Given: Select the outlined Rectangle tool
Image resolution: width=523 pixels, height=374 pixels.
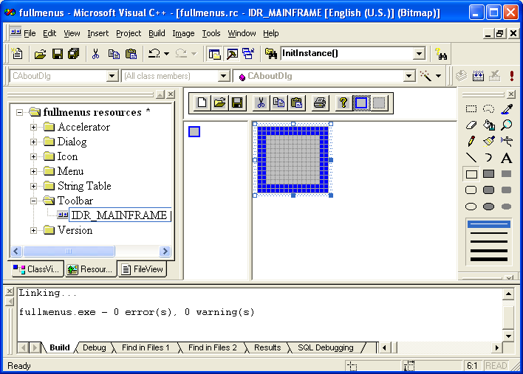Looking at the screenshot, I should [471, 174].
